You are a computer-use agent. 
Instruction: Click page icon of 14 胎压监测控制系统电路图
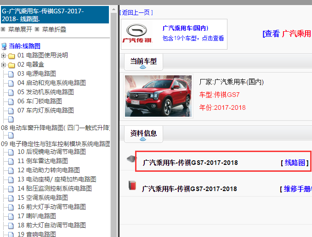click(x=11, y=189)
